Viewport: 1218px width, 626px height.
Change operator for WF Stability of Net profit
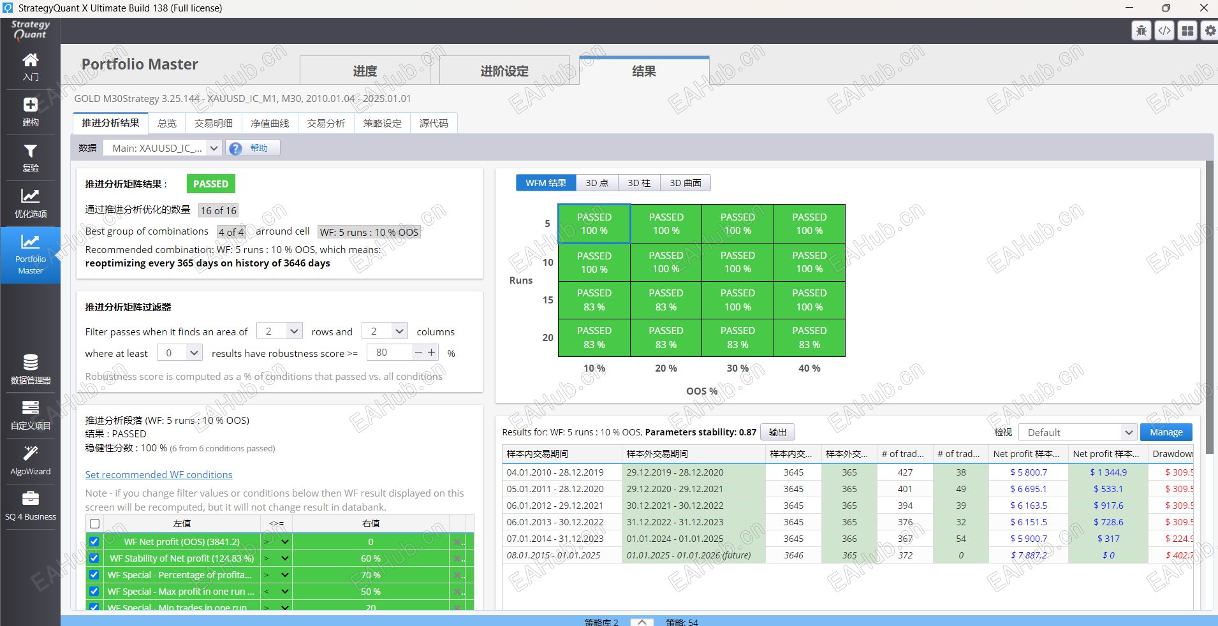[276, 558]
